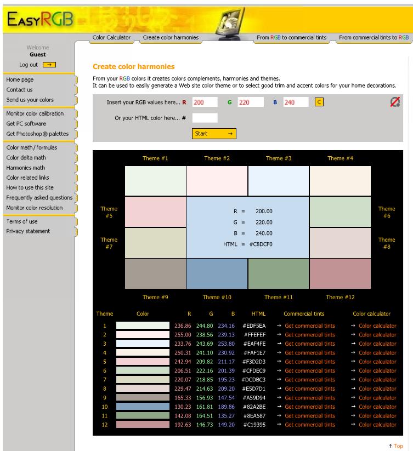The image size is (413, 451).
Task: Open Frequently asked questions sidebar link
Action: (x=39, y=198)
